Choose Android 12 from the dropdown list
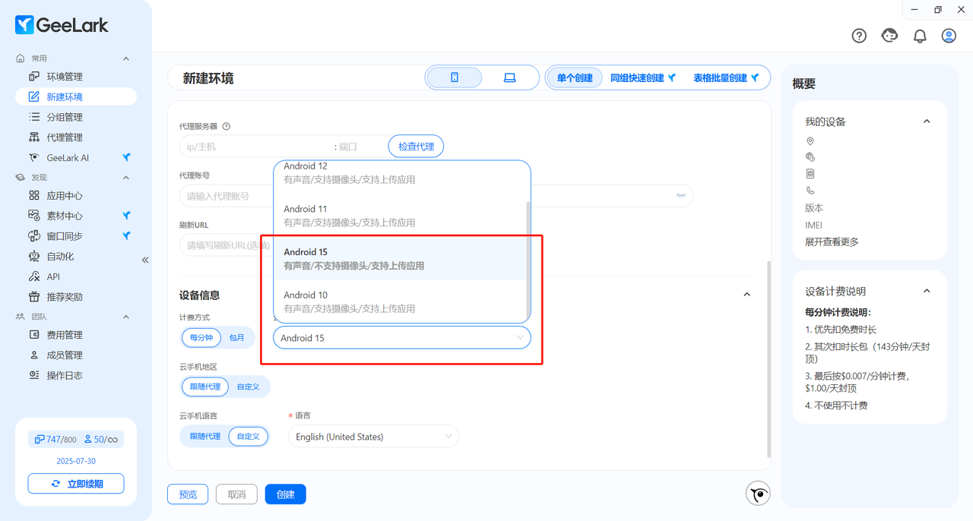 (400, 172)
